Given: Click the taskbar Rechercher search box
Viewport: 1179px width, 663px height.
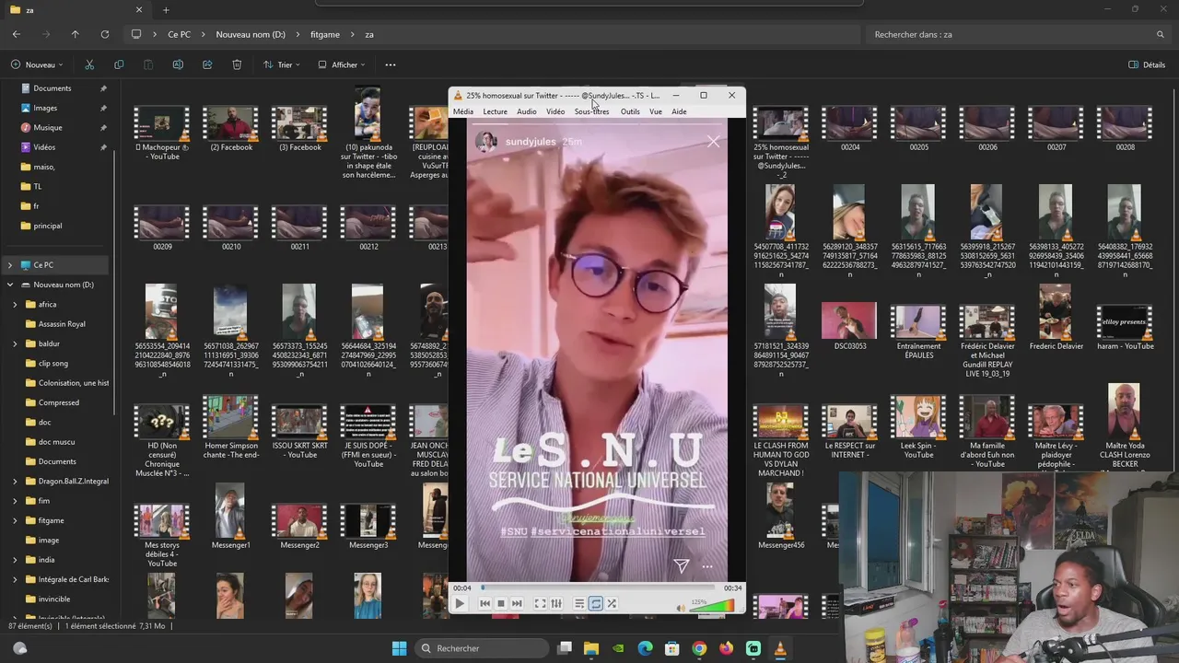Looking at the screenshot, I should coord(481,648).
